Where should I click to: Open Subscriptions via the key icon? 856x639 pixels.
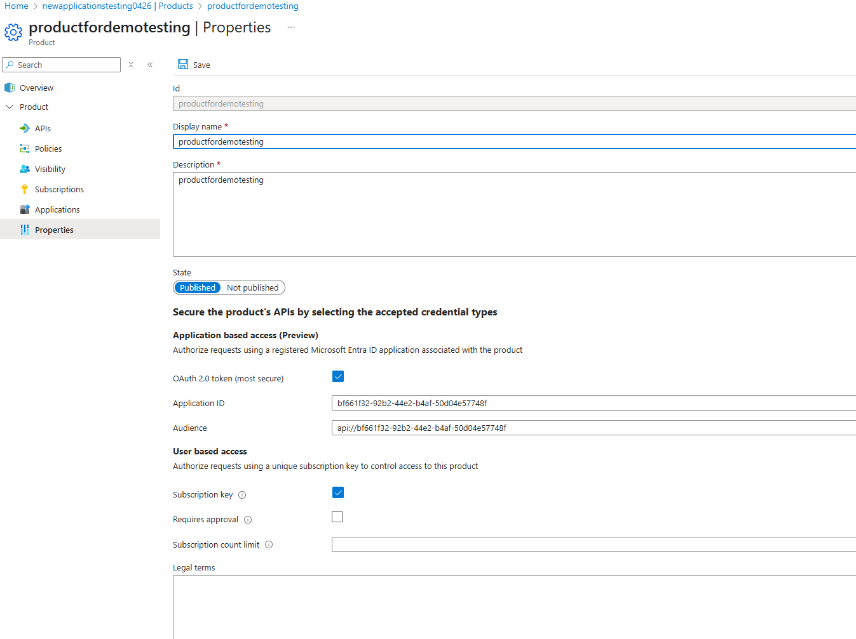(25, 189)
